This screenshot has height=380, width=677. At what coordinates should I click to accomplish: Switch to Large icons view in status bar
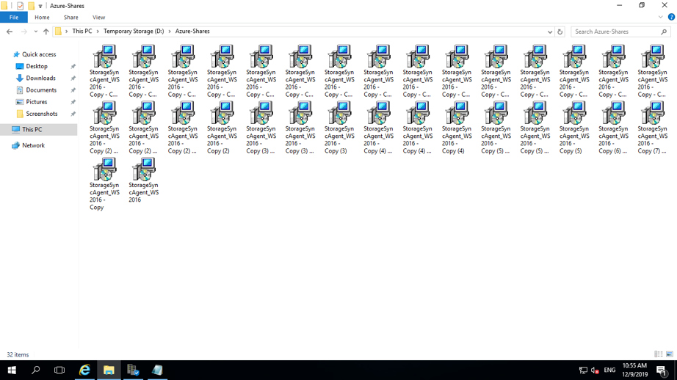click(670, 354)
